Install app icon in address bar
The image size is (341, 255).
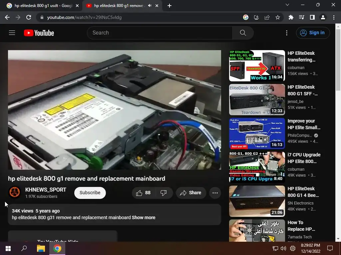[x=256, y=17]
